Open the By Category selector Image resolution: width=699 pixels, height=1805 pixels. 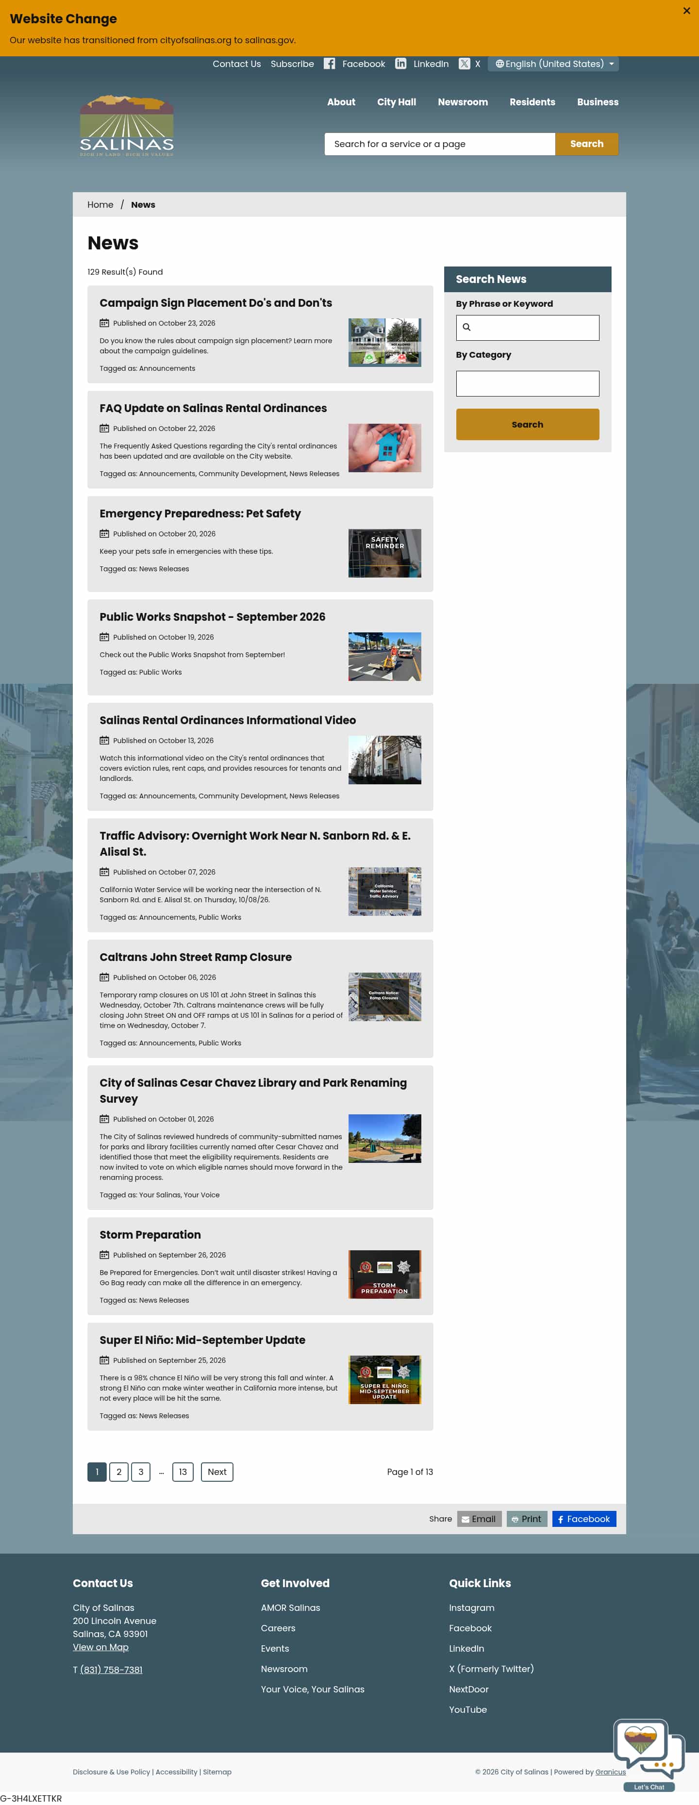click(x=527, y=384)
